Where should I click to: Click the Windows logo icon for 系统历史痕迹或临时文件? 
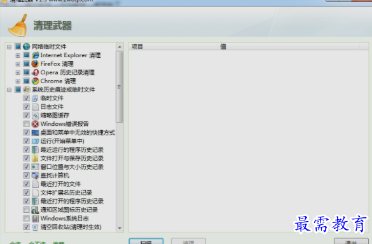(x=26, y=90)
